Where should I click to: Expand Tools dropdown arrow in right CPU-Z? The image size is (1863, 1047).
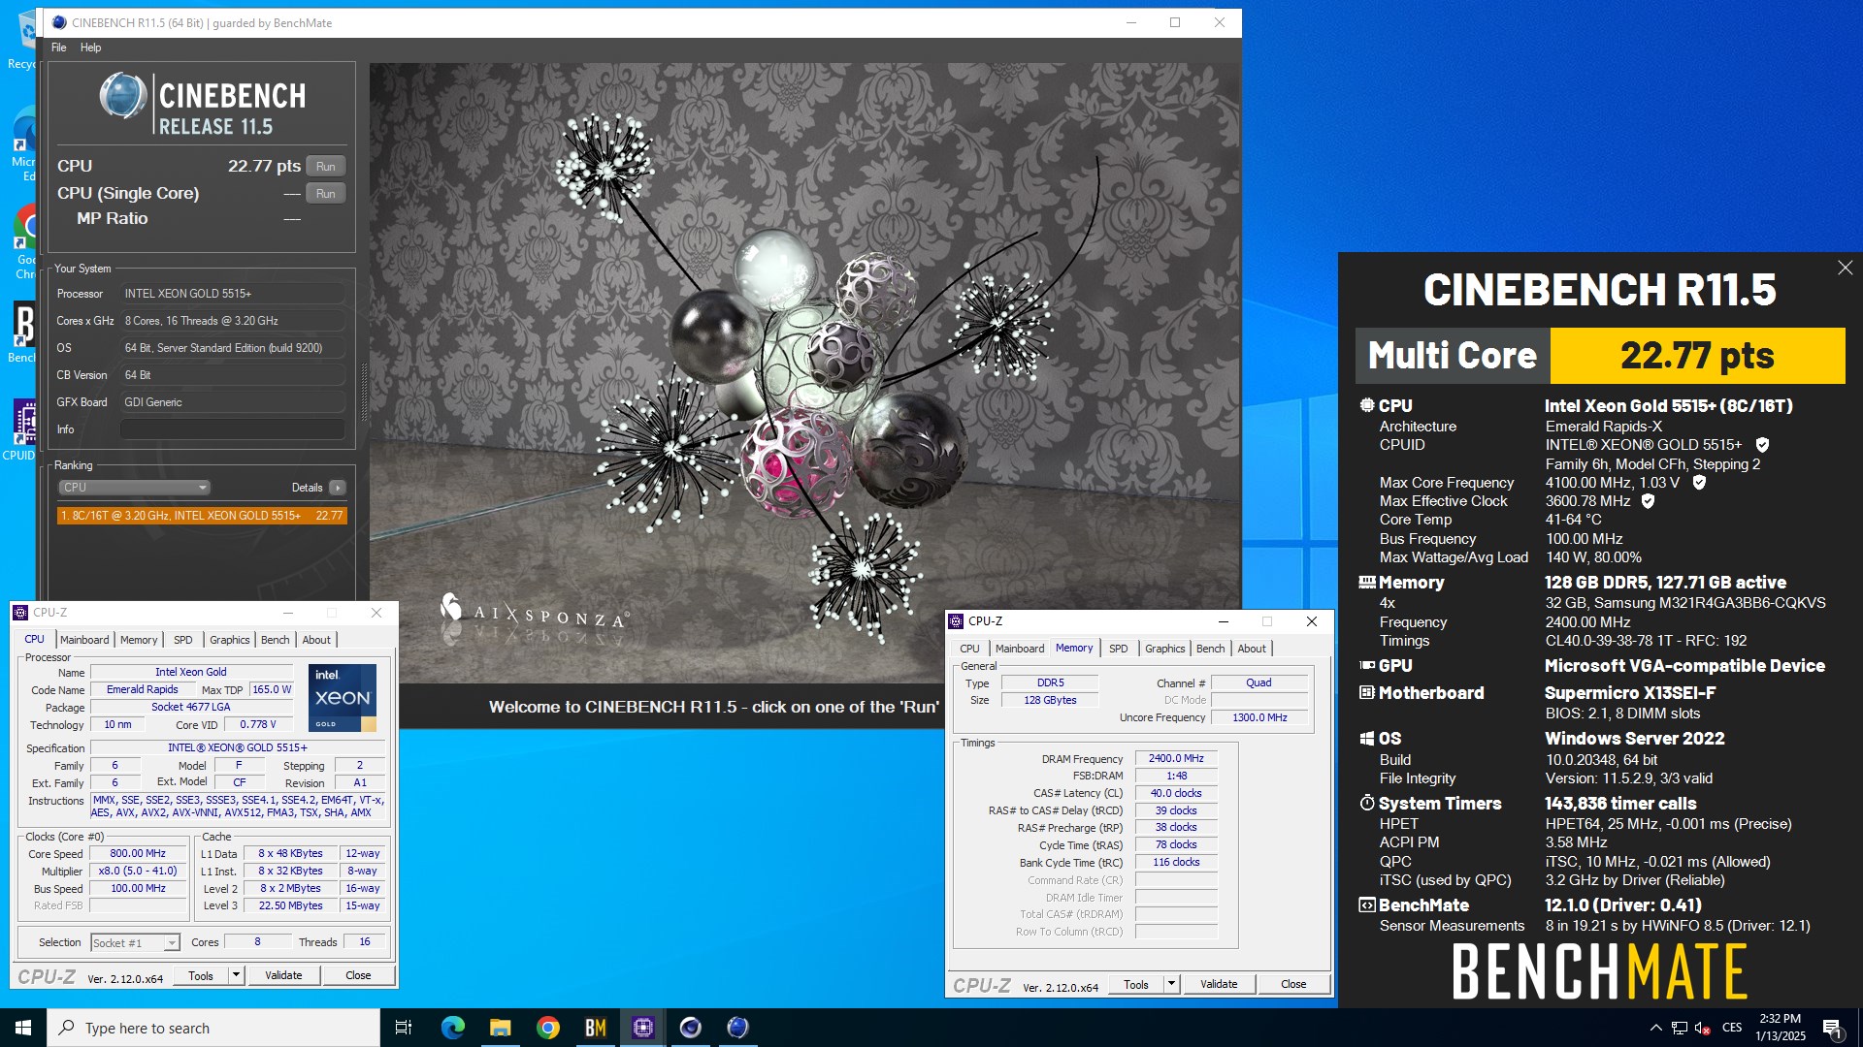pos(1171,984)
